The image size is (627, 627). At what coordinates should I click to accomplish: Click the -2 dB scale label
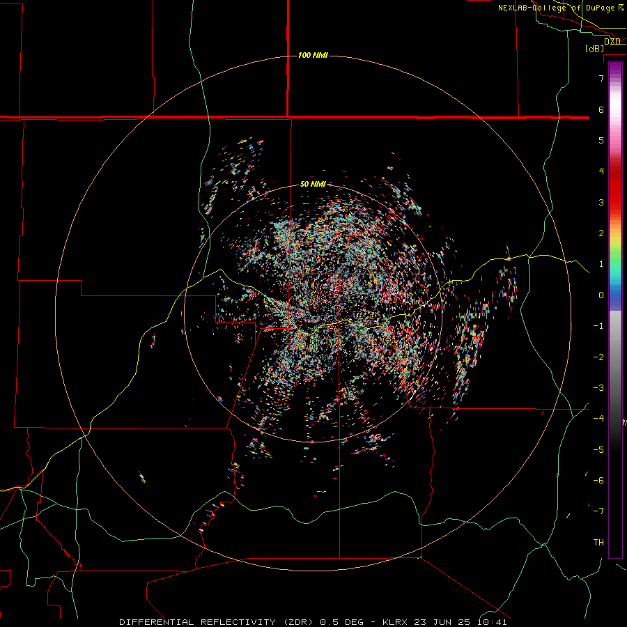[598, 357]
